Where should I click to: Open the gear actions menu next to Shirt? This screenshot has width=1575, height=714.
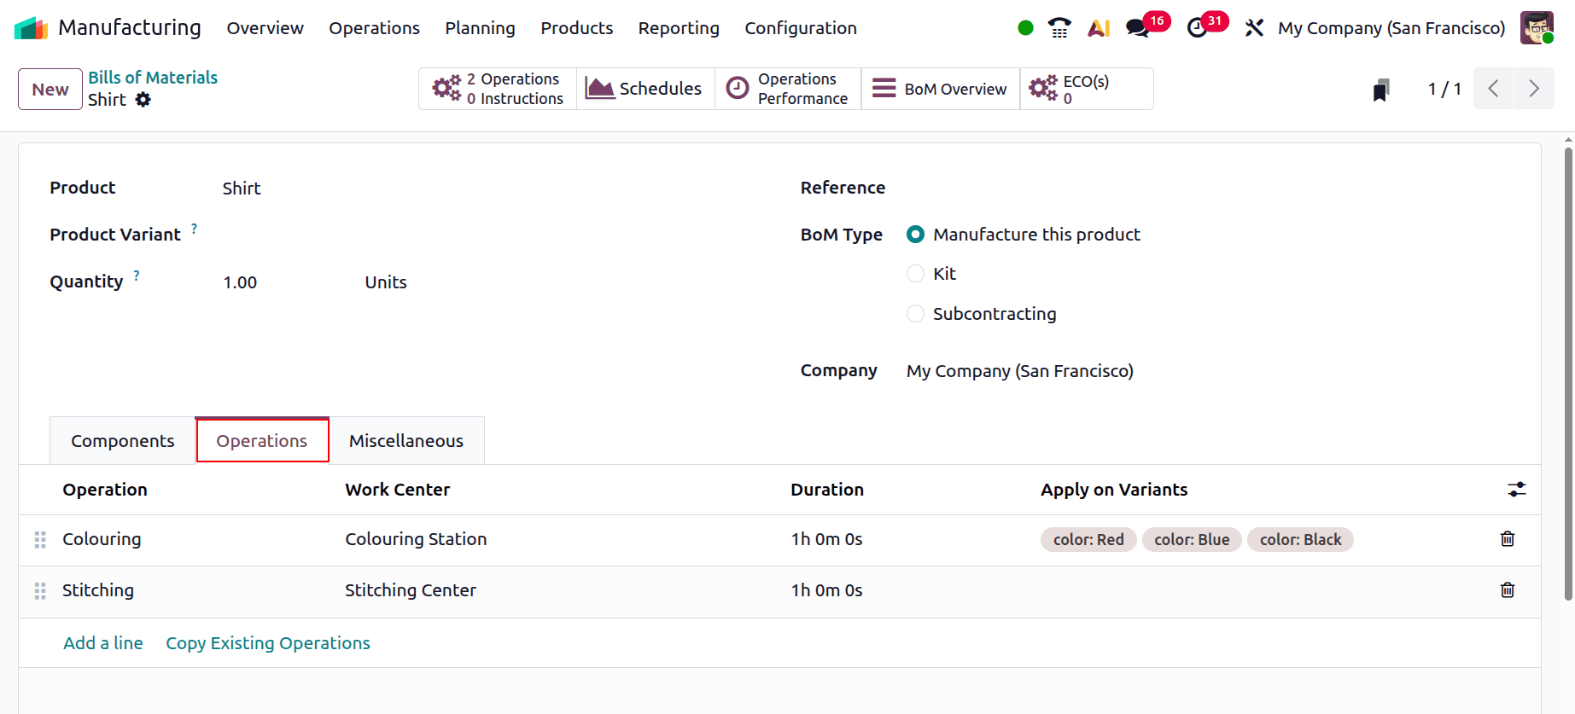pyautogui.click(x=143, y=100)
